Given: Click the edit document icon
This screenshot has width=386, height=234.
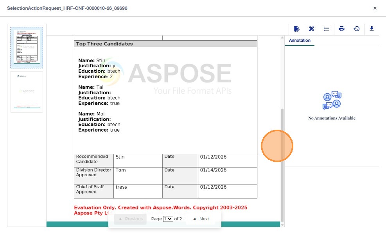Looking at the screenshot, I should (x=296, y=29).
